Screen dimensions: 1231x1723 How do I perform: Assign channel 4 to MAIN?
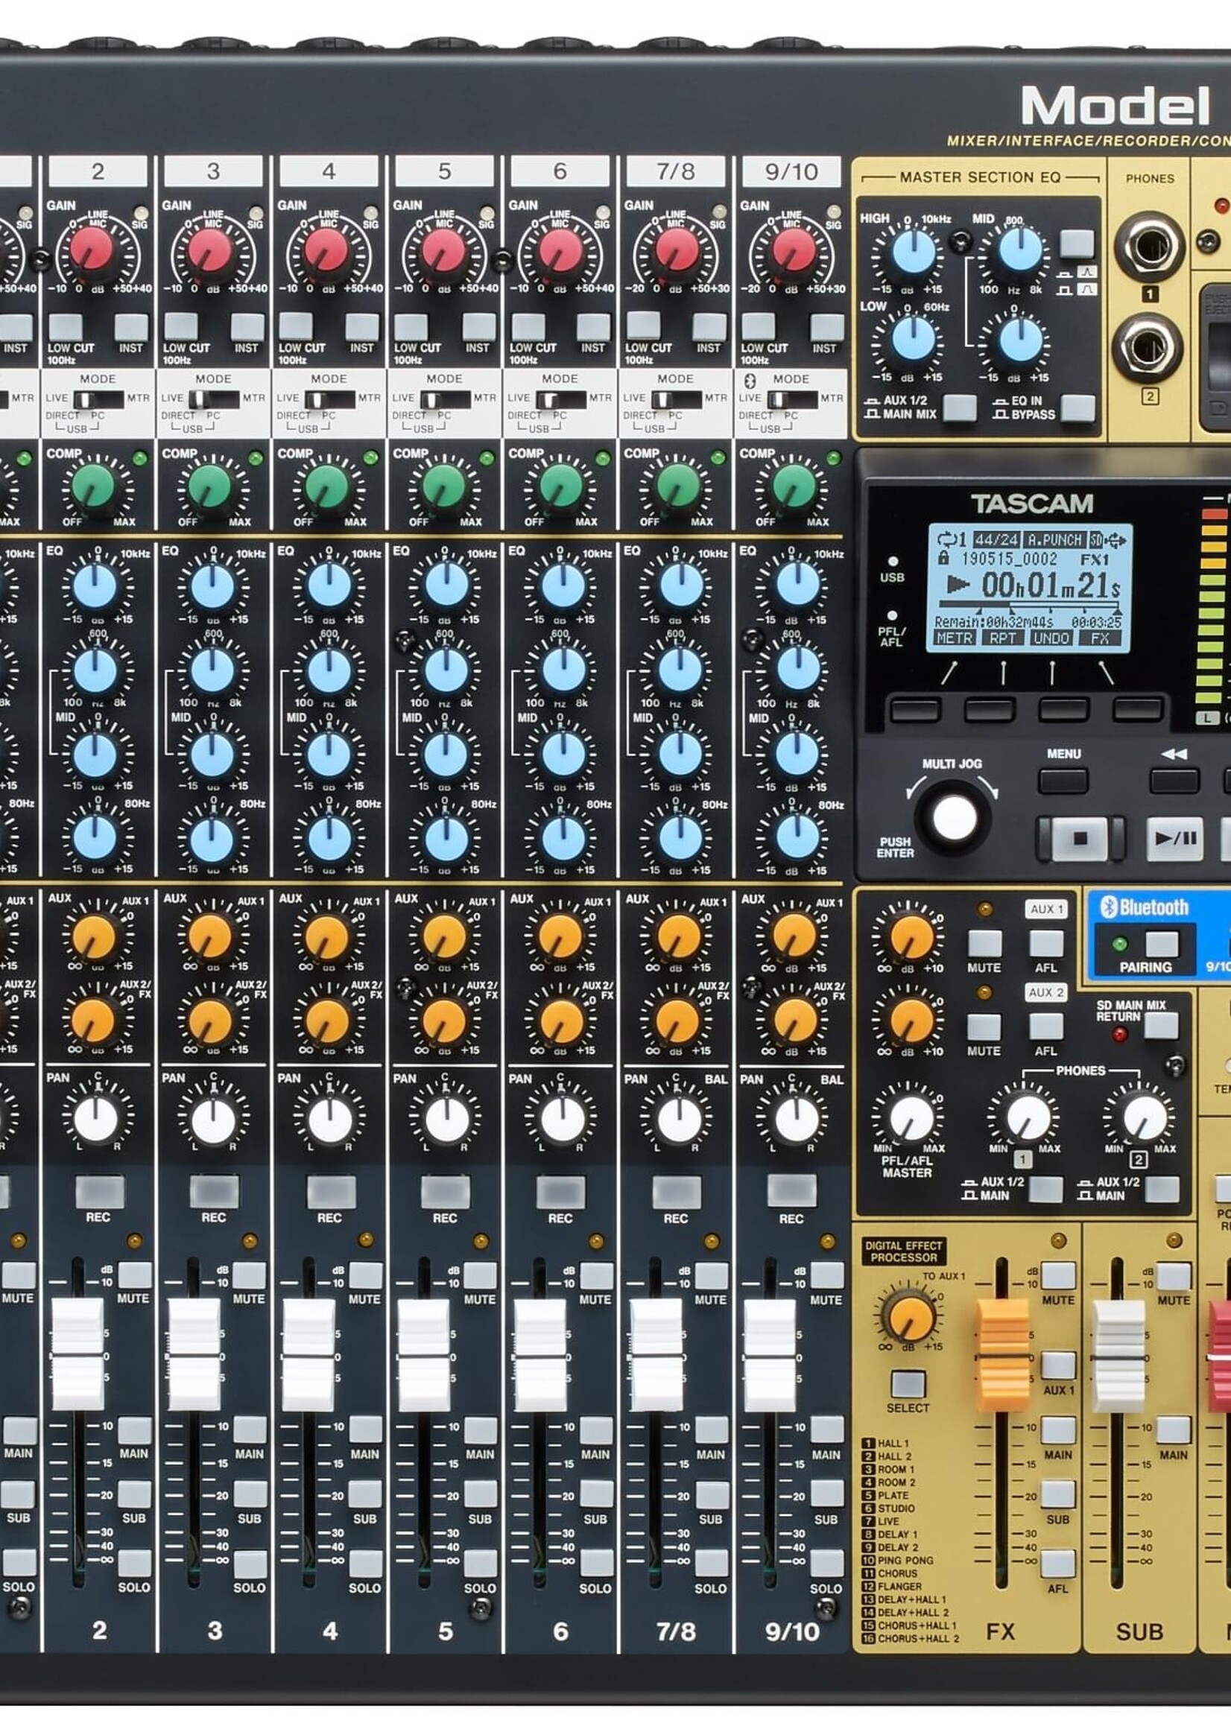coord(364,1430)
